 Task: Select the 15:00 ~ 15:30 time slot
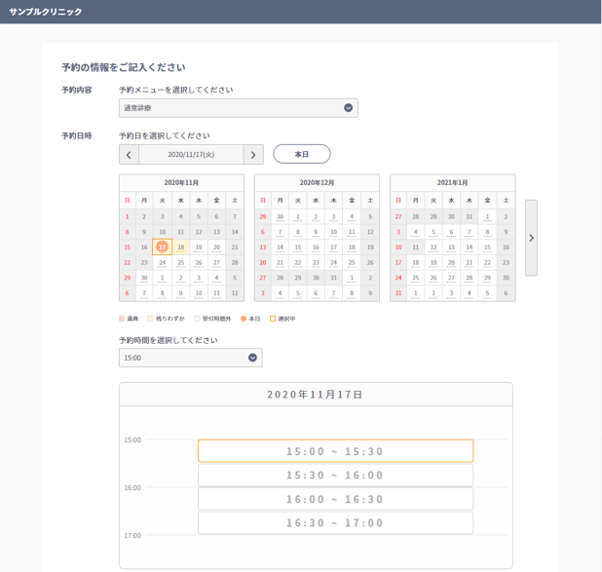pos(335,451)
